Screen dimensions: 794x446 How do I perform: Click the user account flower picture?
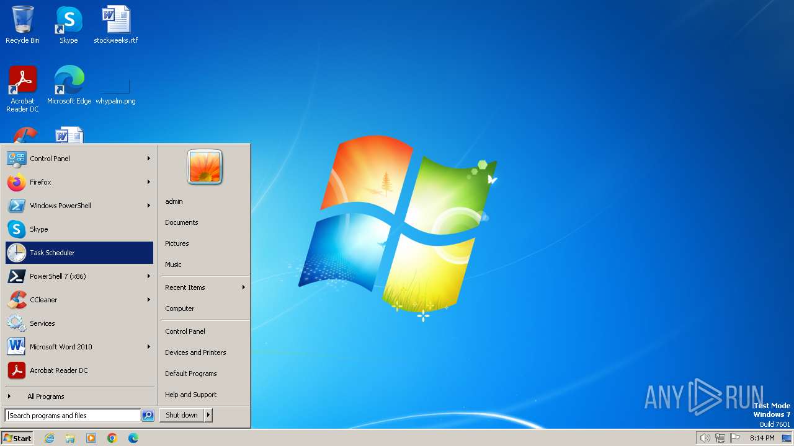click(x=205, y=167)
